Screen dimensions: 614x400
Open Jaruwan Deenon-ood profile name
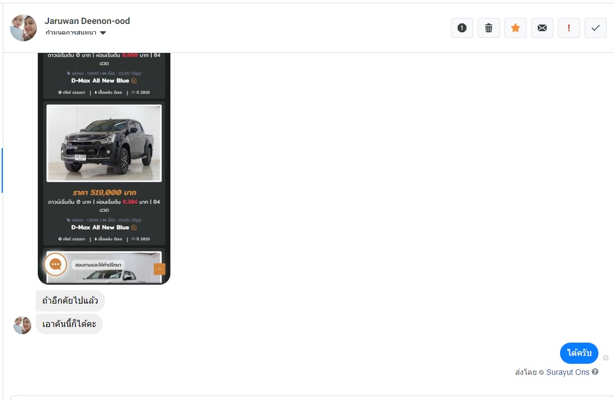coord(87,21)
